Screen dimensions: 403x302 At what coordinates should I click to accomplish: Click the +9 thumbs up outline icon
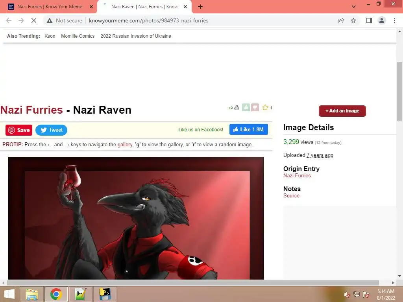237,108
